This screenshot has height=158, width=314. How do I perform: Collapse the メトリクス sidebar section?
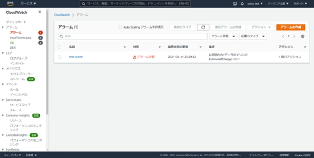coord(2,69)
